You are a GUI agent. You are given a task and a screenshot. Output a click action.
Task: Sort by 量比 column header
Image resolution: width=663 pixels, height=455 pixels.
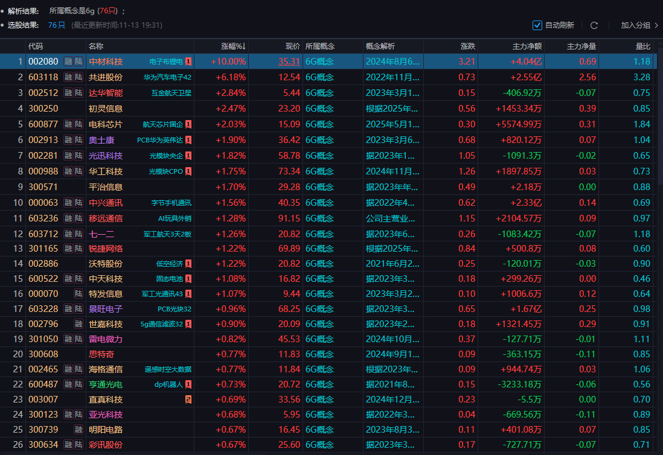coord(643,46)
